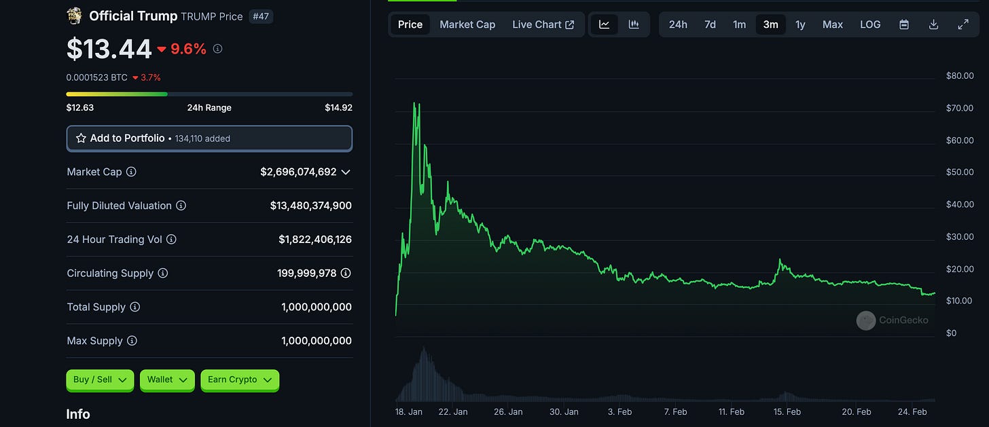Show Total Supply info icon
Image resolution: width=989 pixels, height=427 pixels.
coord(135,307)
